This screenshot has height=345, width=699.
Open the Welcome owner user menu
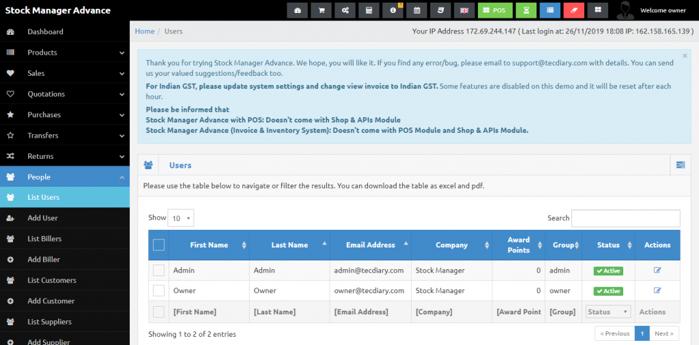pyautogui.click(x=663, y=11)
